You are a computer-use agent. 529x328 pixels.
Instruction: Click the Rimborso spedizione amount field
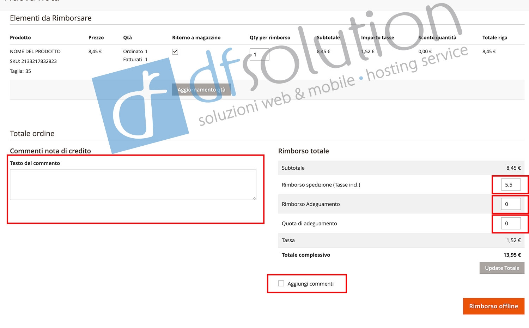(x=511, y=184)
